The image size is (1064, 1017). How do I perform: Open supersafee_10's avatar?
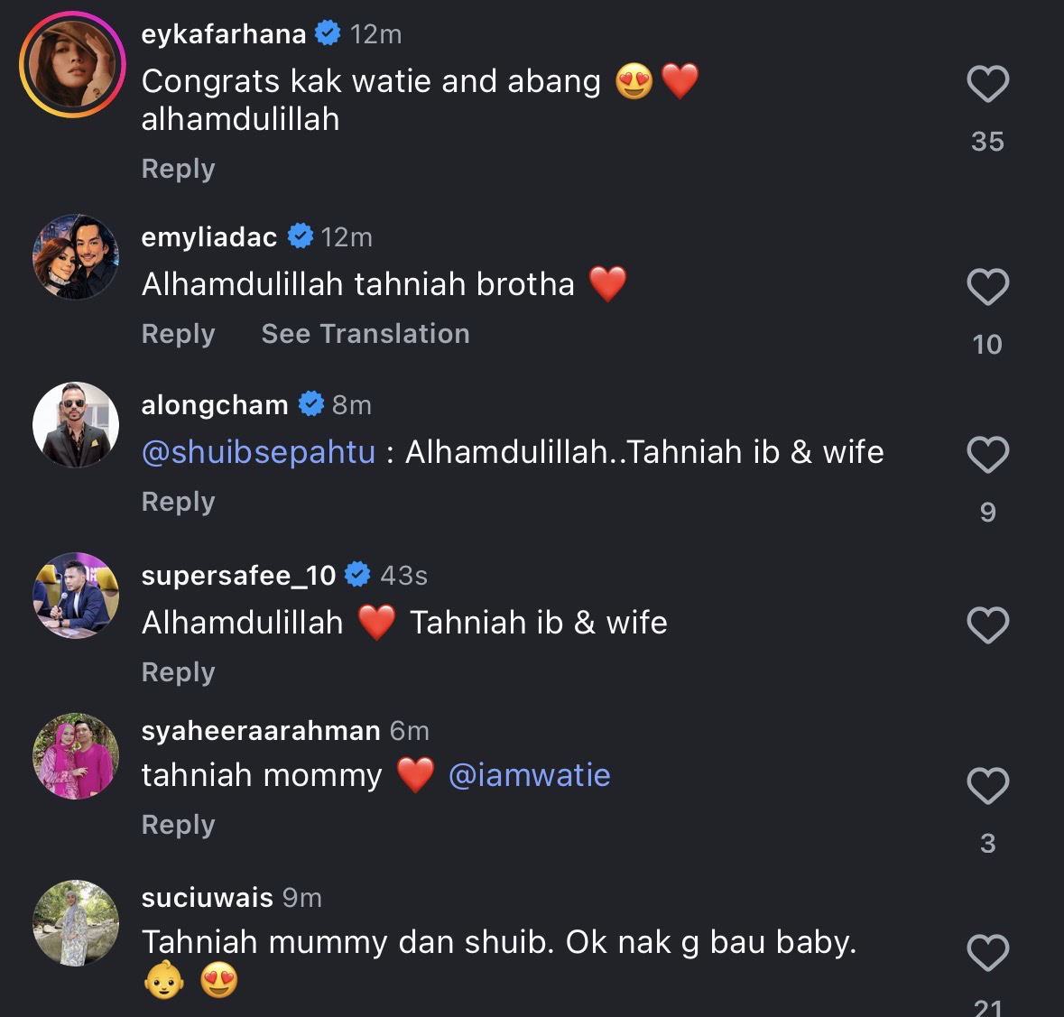tap(76, 595)
